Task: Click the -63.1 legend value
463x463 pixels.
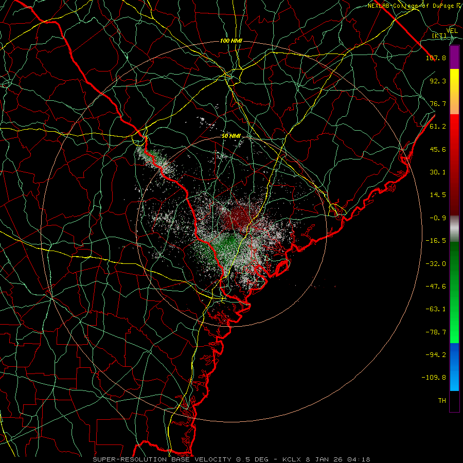Action: tap(436, 309)
